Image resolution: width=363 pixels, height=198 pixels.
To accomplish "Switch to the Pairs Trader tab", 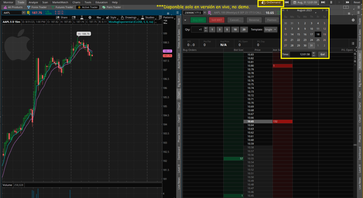I will (112, 7).
